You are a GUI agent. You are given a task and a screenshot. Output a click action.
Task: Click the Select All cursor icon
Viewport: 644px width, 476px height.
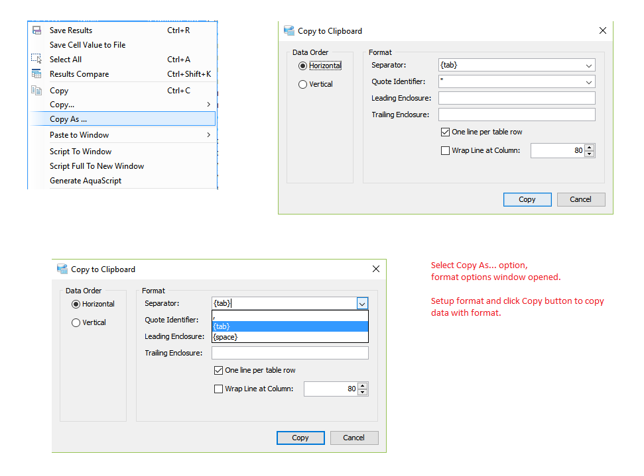[36, 59]
